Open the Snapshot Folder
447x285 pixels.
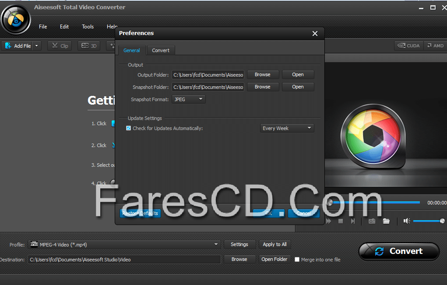pos(298,87)
